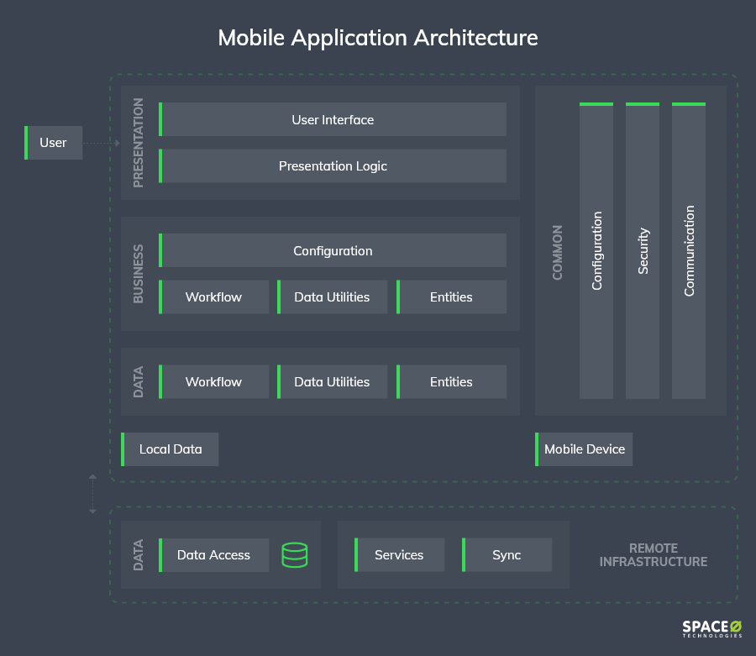Click the green database cylinder icon

(294, 554)
